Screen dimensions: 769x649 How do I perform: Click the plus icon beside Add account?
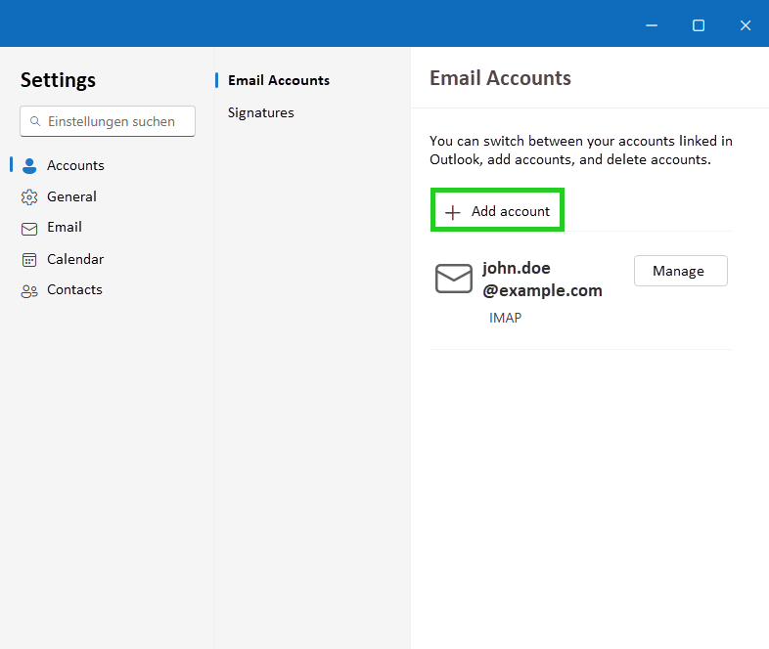[x=452, y=212]
